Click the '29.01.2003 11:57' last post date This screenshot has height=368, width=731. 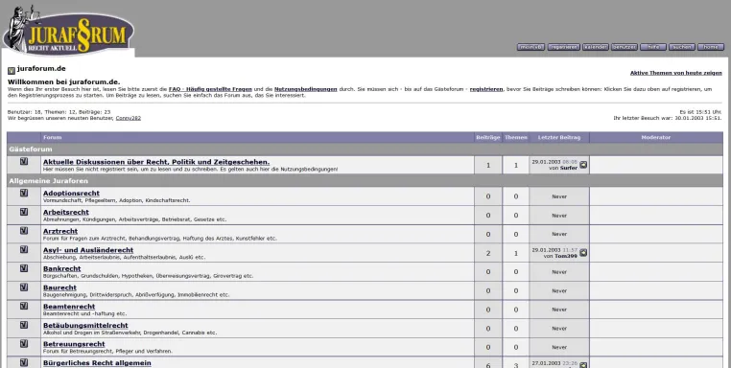554,250
